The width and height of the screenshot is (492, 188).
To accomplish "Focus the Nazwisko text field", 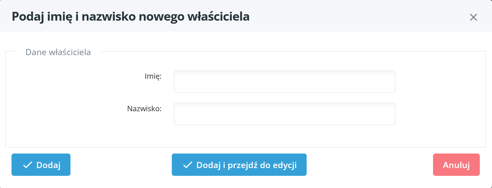I will [x=284, y=114].
